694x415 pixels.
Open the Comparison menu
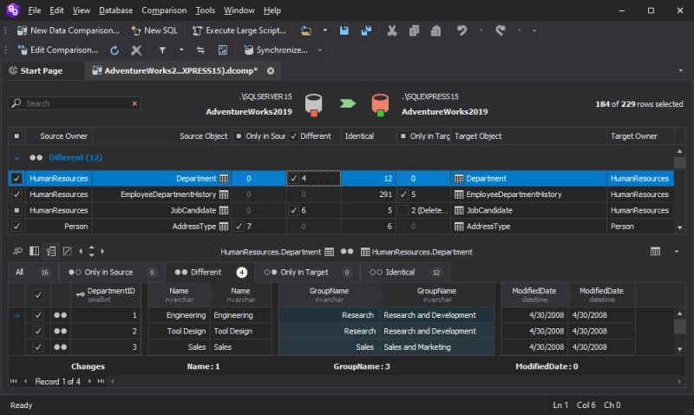coord(164,10)
